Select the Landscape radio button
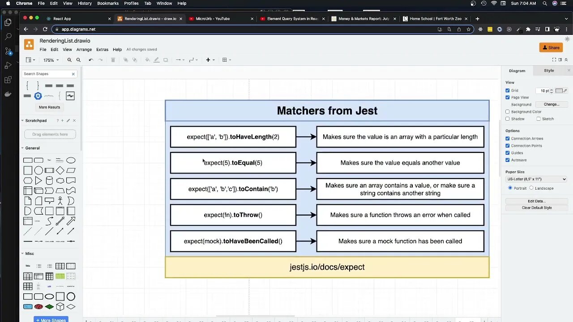This screenshot has height=322, width=573. pyautogui.click(x=531, y=188)
